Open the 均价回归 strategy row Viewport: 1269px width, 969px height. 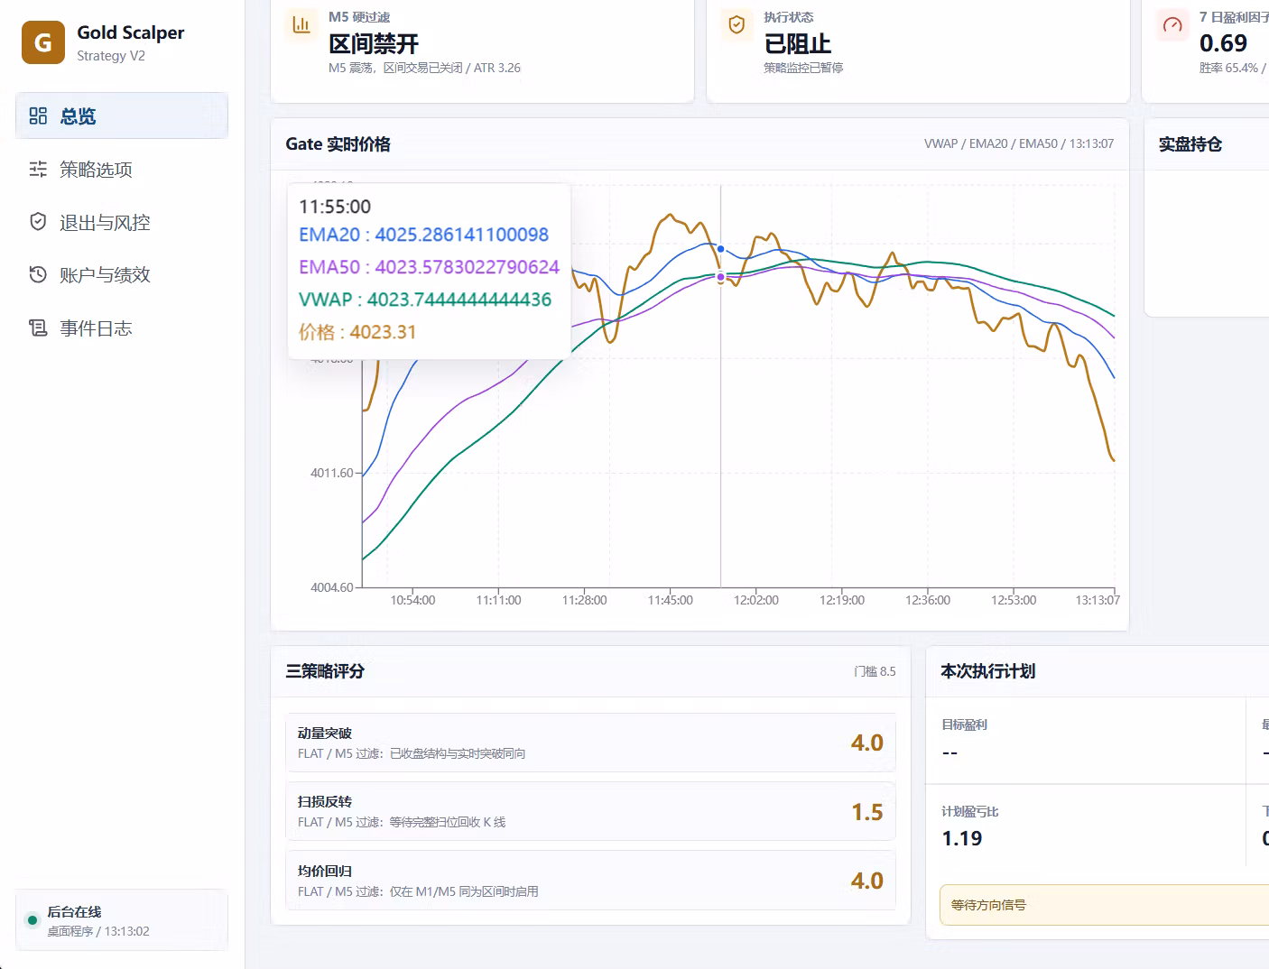point(590,881)
